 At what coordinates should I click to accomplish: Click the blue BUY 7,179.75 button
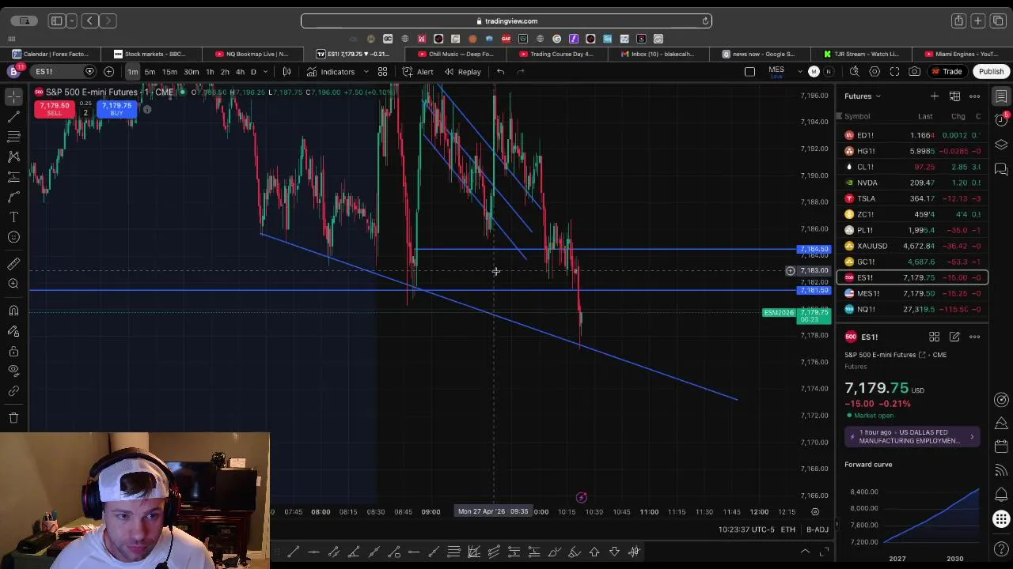[116, 109]
